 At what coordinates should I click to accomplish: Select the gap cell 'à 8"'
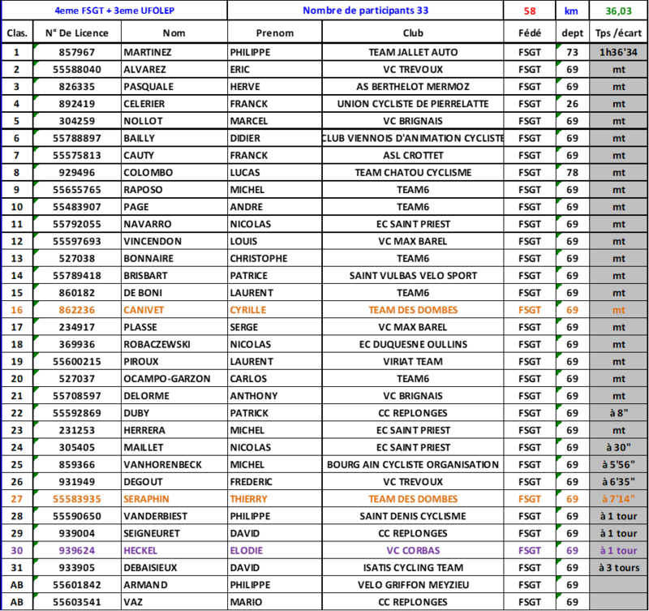tap(618, 413)
